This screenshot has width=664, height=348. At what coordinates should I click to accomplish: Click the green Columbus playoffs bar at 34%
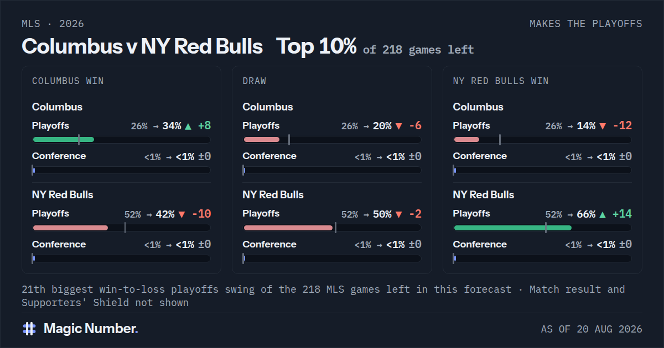64,139
